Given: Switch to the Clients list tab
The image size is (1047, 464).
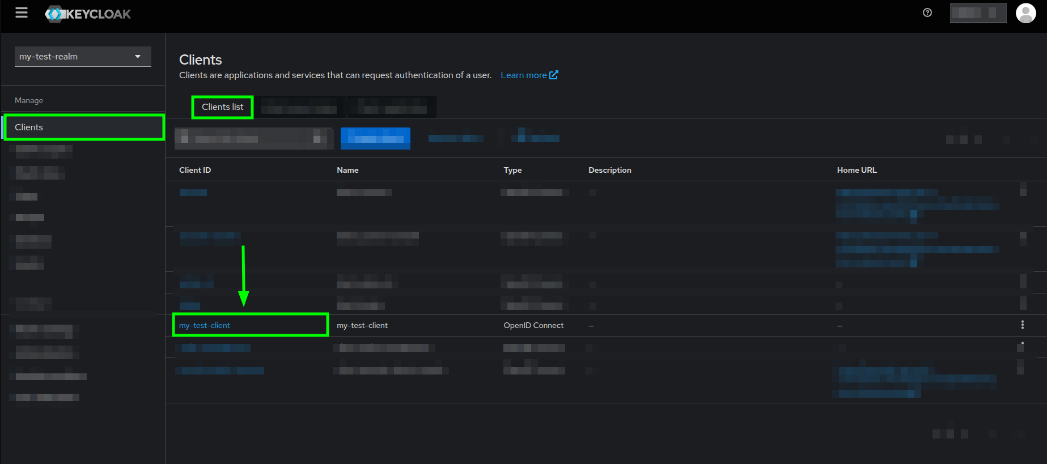Looking at the screenshot, I should 222,107.
